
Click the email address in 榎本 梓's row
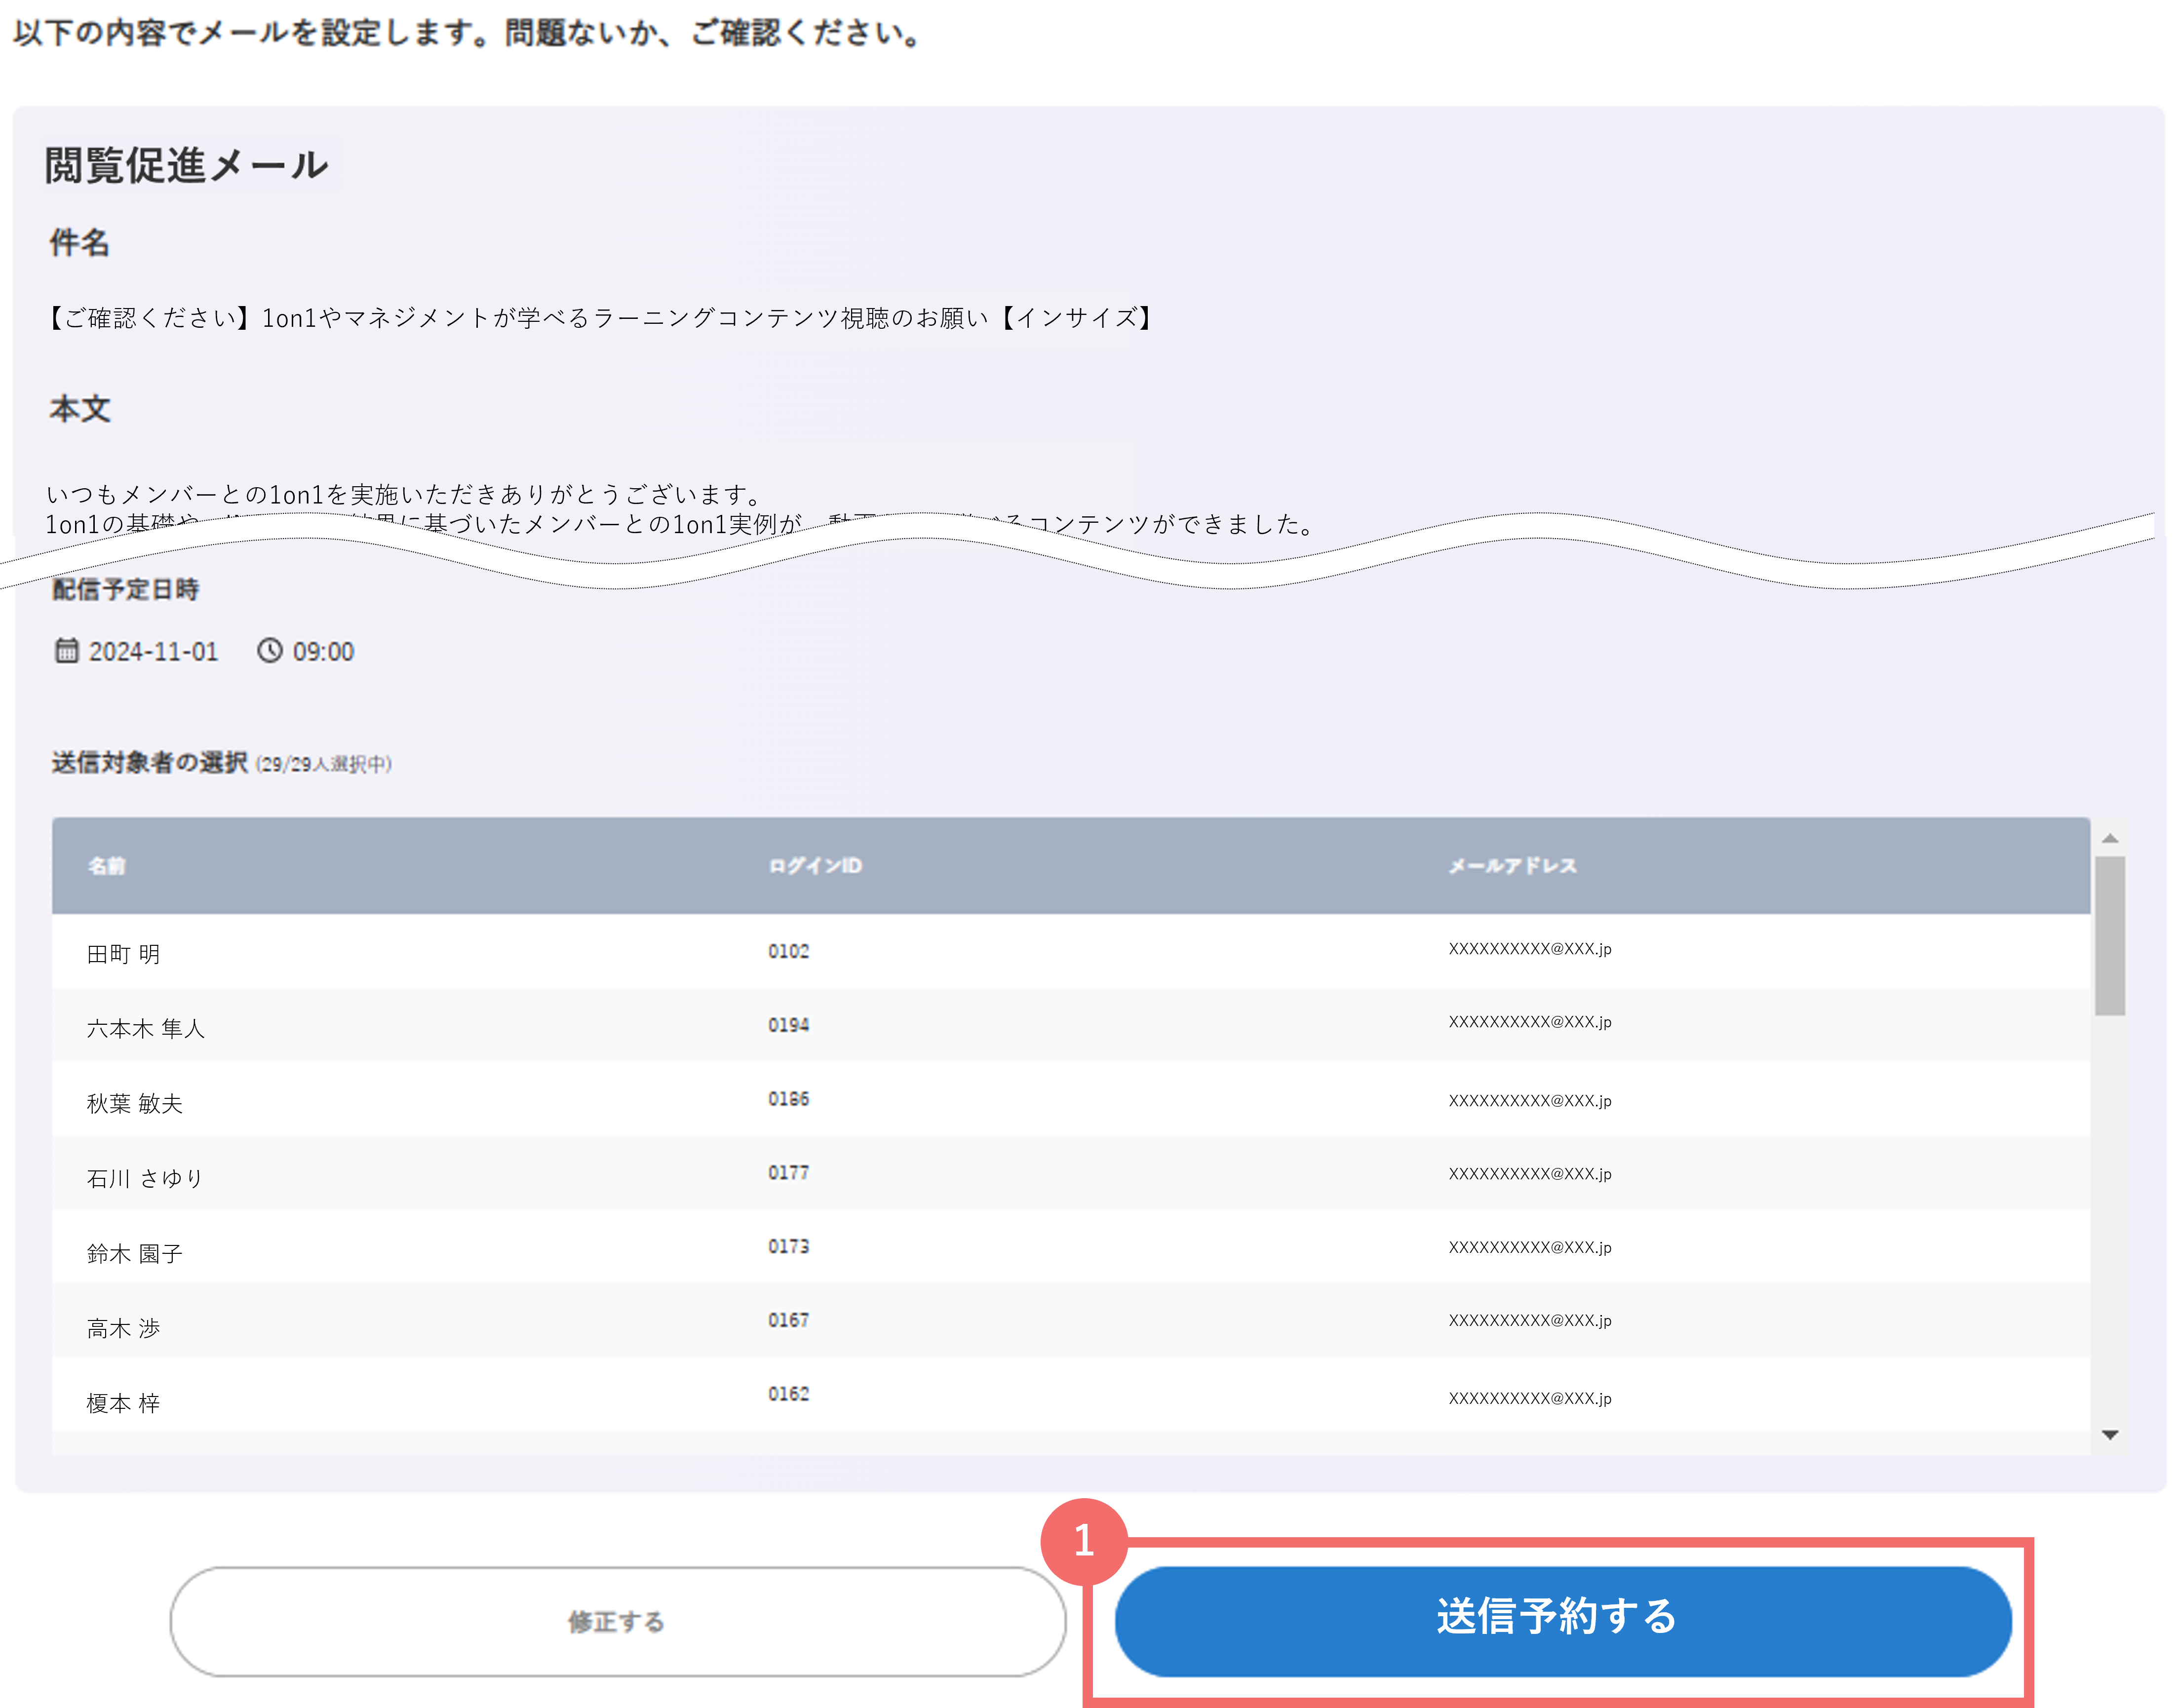1530,1398
